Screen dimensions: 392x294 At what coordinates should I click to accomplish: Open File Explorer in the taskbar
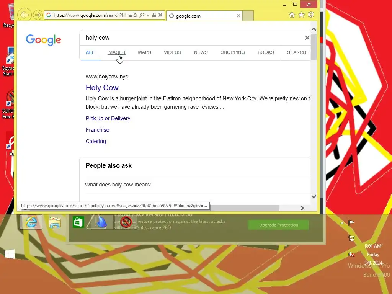55,222
